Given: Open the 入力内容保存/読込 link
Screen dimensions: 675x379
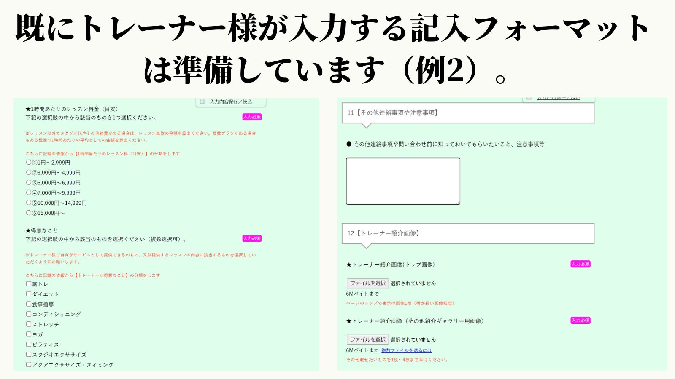Looking at the screenshot, I should click(231, 101).
